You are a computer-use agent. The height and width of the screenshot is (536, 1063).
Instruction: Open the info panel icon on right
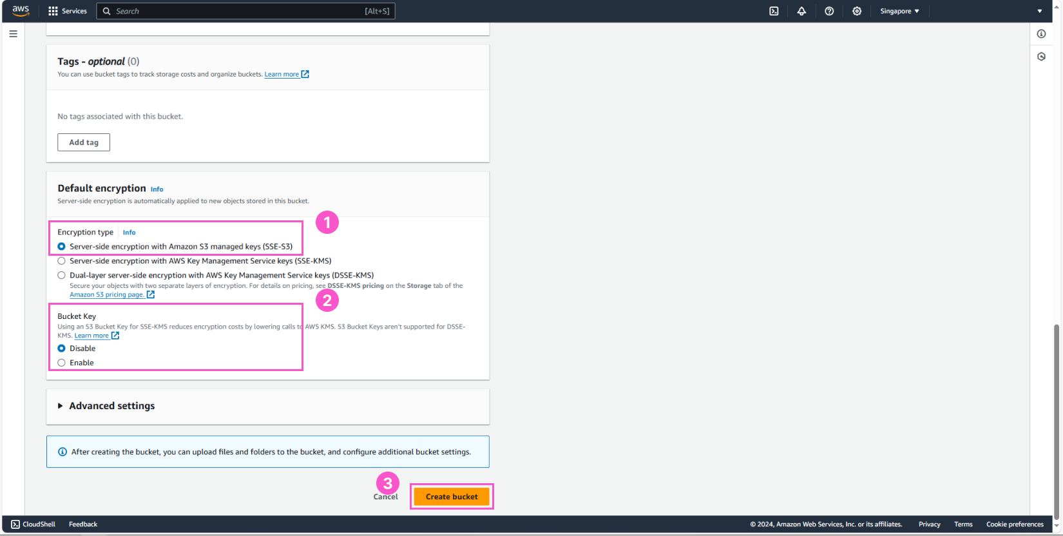(1041, 33)
